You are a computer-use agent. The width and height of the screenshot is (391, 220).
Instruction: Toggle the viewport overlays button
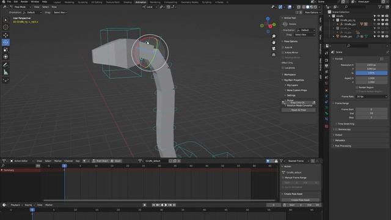[x=290, y=7]
